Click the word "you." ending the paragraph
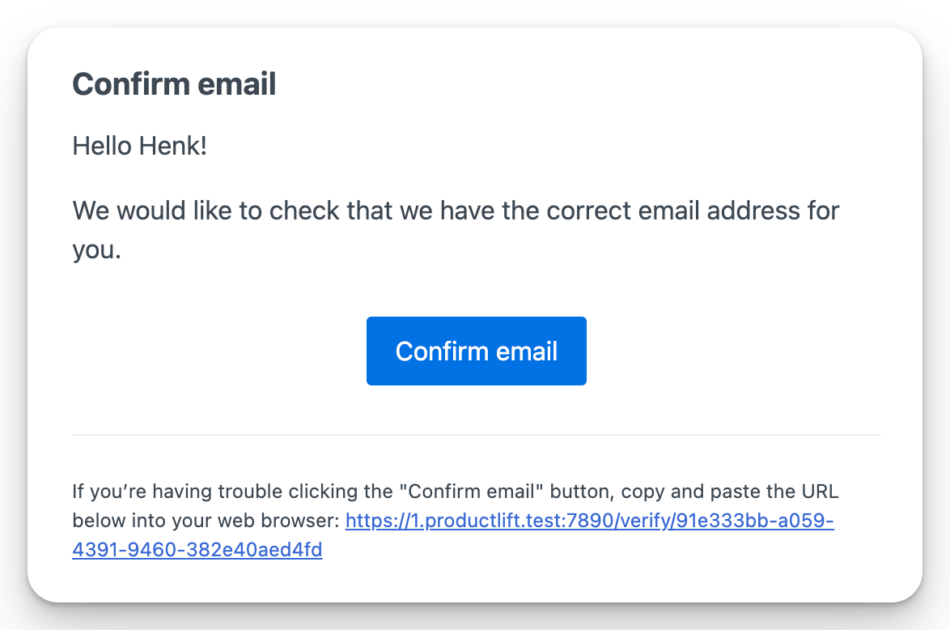The width and height of the screenshot is (950, 630). pos(96,250)
